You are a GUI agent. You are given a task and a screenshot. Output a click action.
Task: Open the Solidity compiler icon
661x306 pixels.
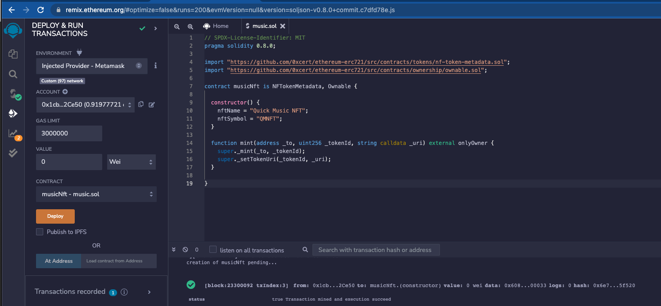(14, 94)
